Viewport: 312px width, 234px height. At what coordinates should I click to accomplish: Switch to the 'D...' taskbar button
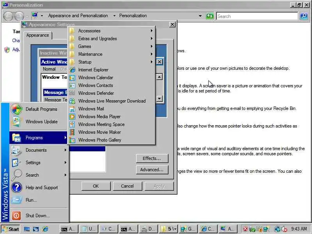click(149, 229)
